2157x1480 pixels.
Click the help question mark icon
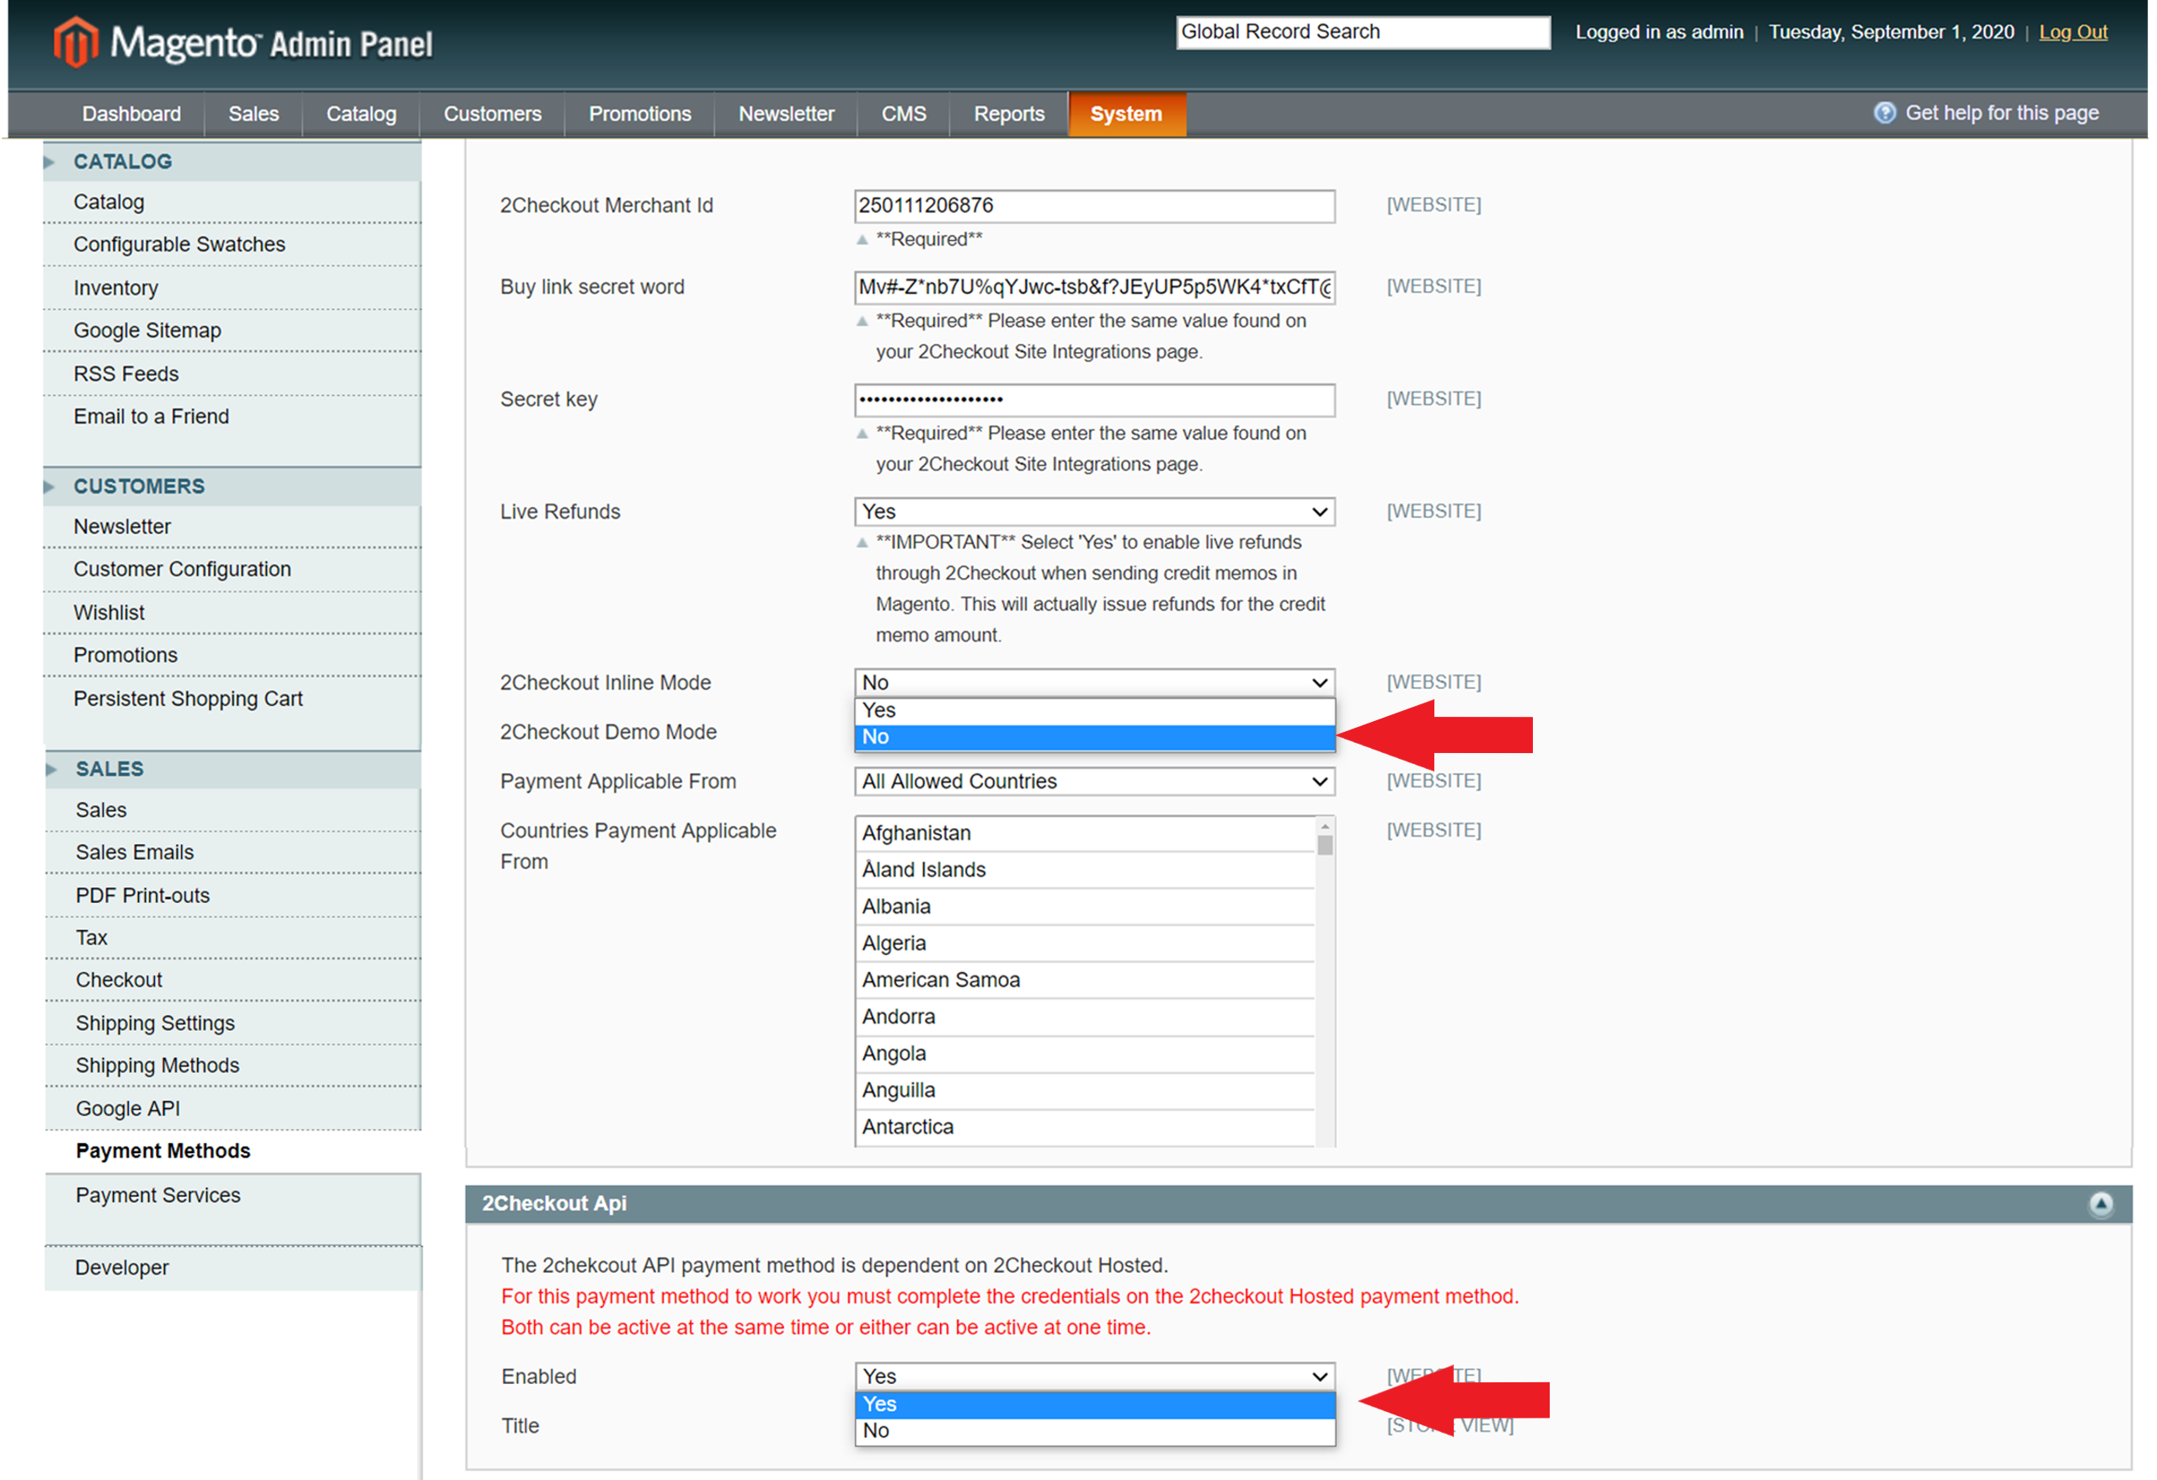[x=1884, y=113]
